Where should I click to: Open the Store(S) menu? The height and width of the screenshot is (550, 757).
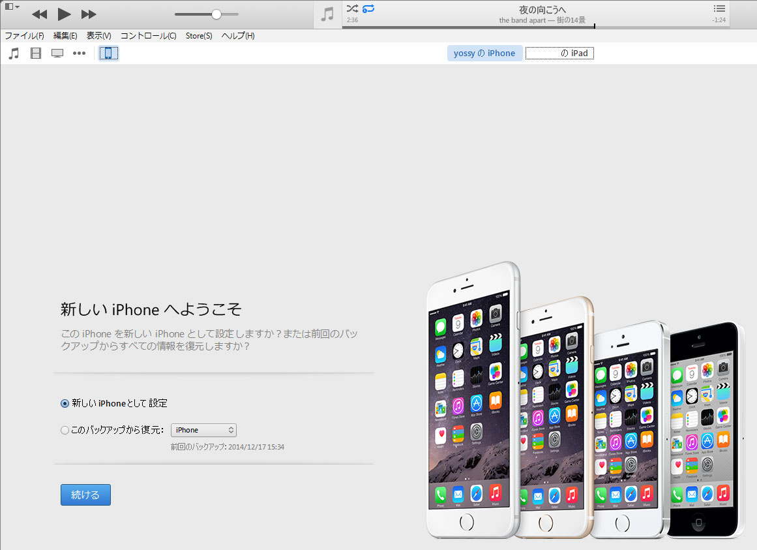pos(199,36)
